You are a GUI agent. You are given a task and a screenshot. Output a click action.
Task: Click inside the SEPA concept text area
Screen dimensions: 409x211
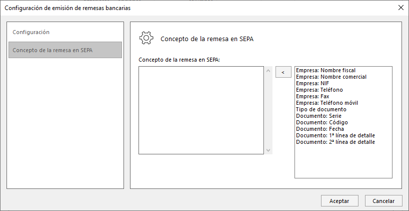click(201, 110)
